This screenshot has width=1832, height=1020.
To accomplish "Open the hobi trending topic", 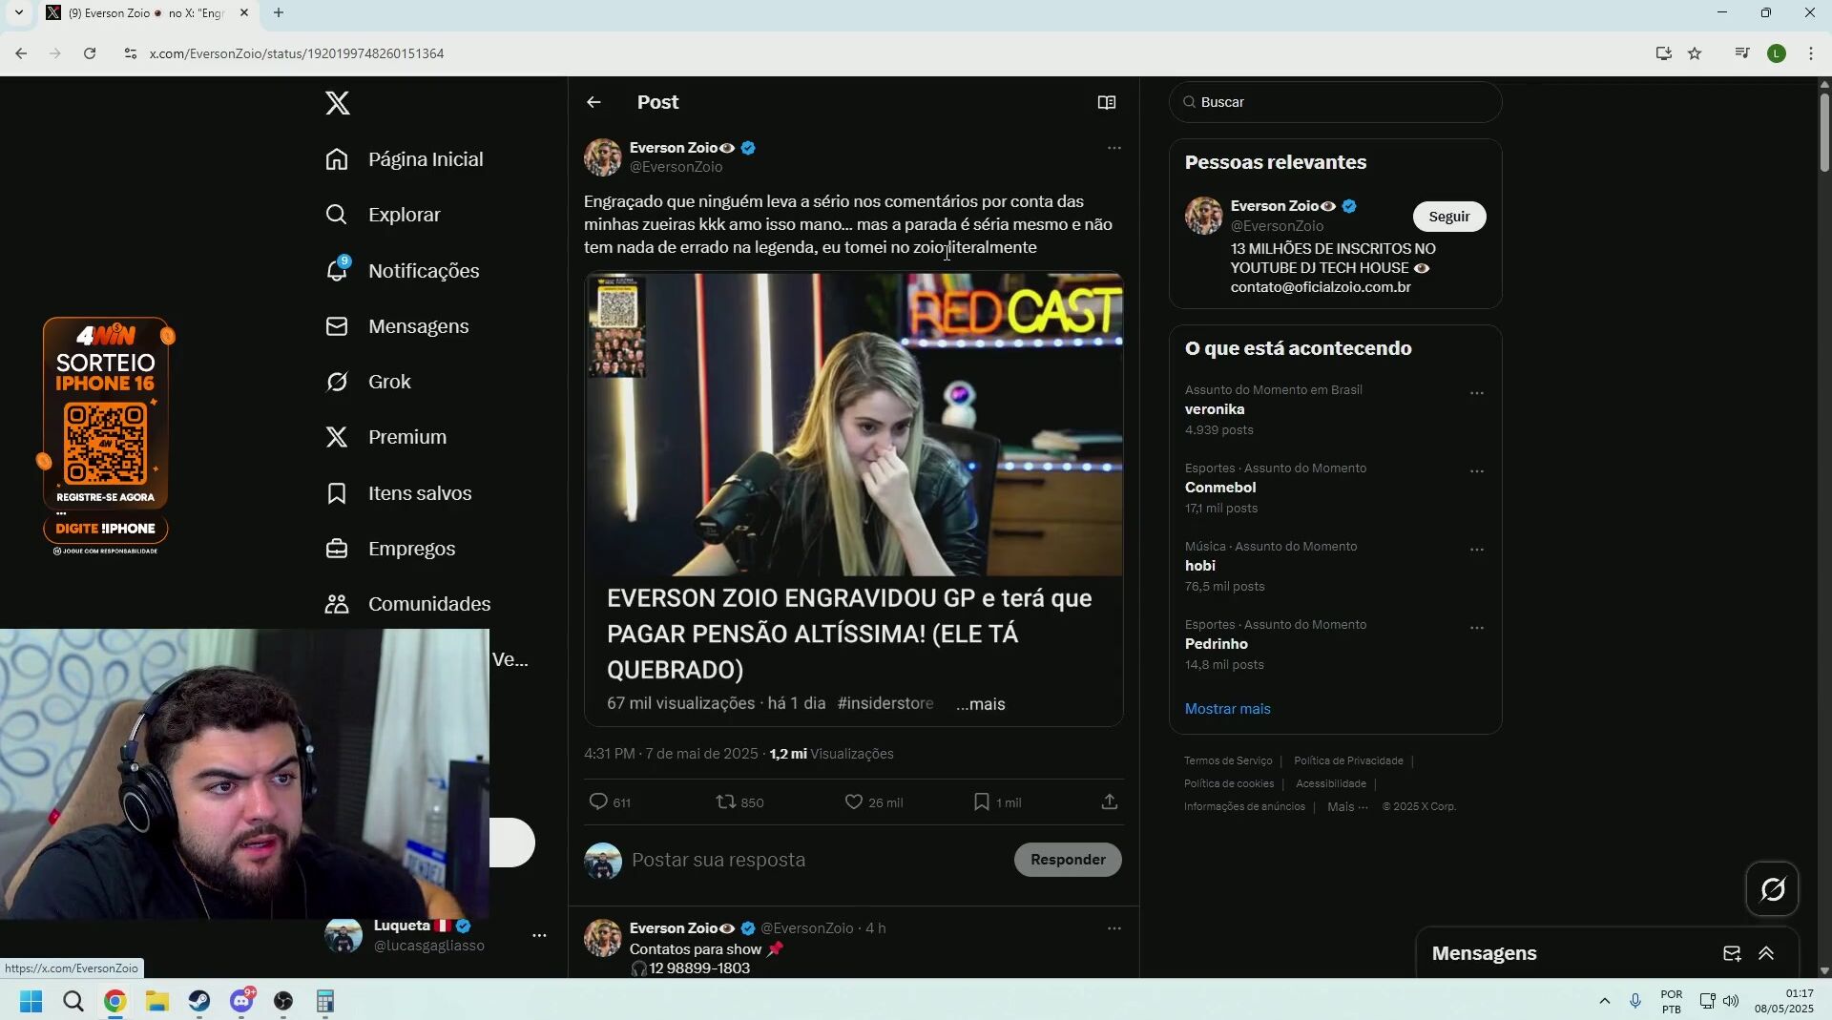I will [1199, 566].
